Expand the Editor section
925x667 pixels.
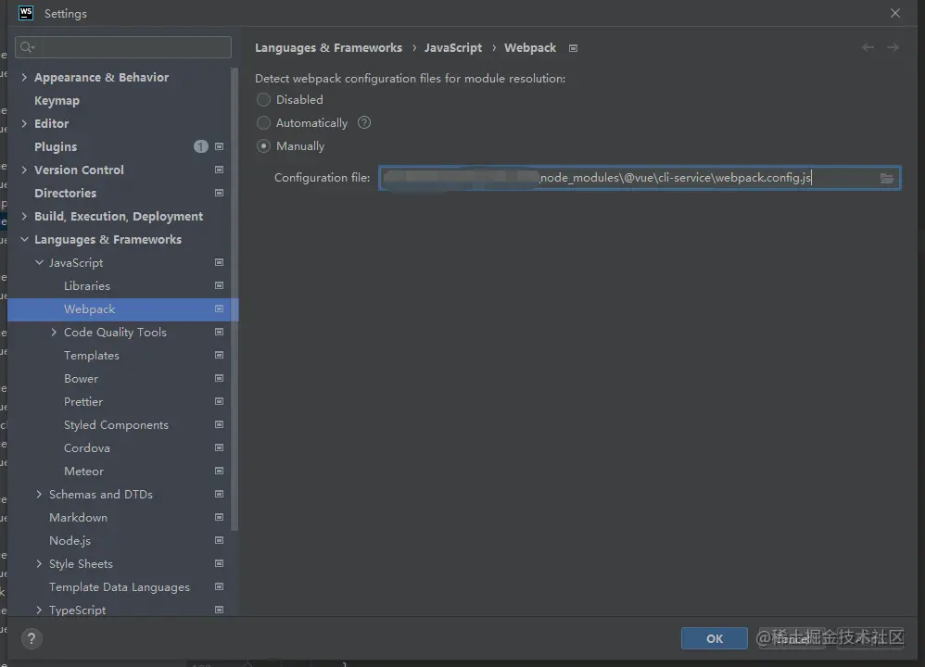(x=24, y=123)
